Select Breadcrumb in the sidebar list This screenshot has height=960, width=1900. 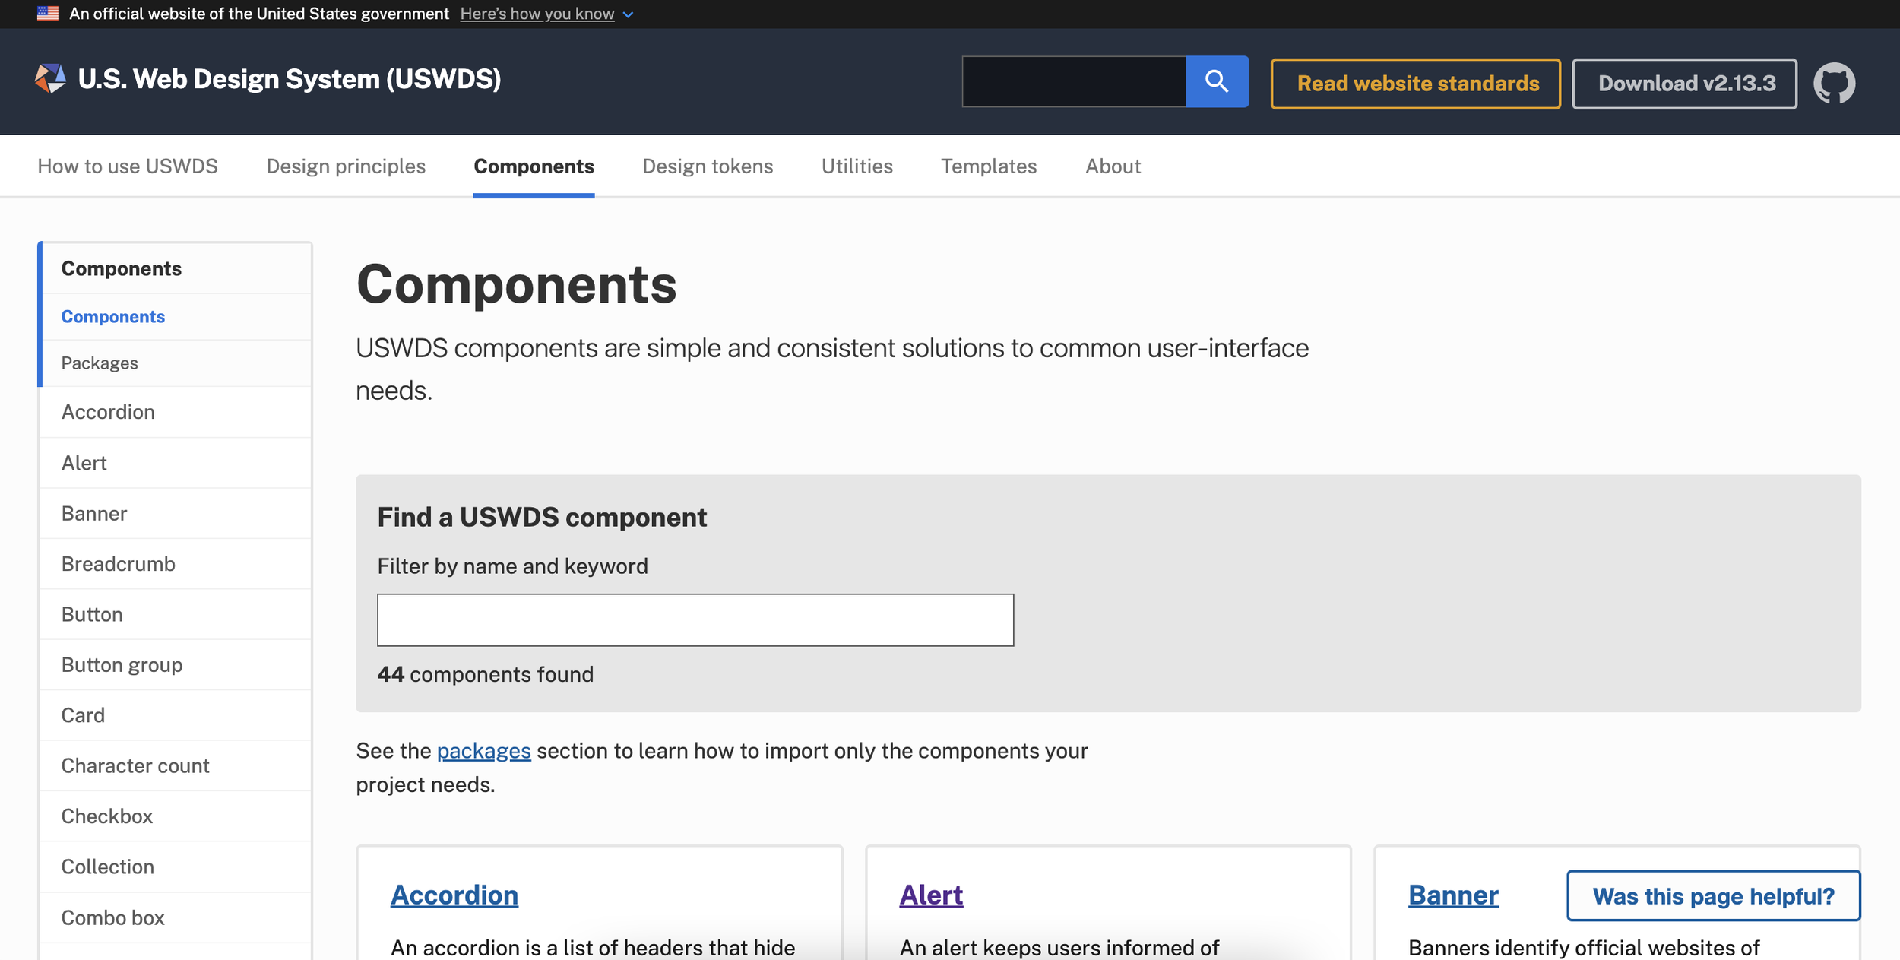118,563
